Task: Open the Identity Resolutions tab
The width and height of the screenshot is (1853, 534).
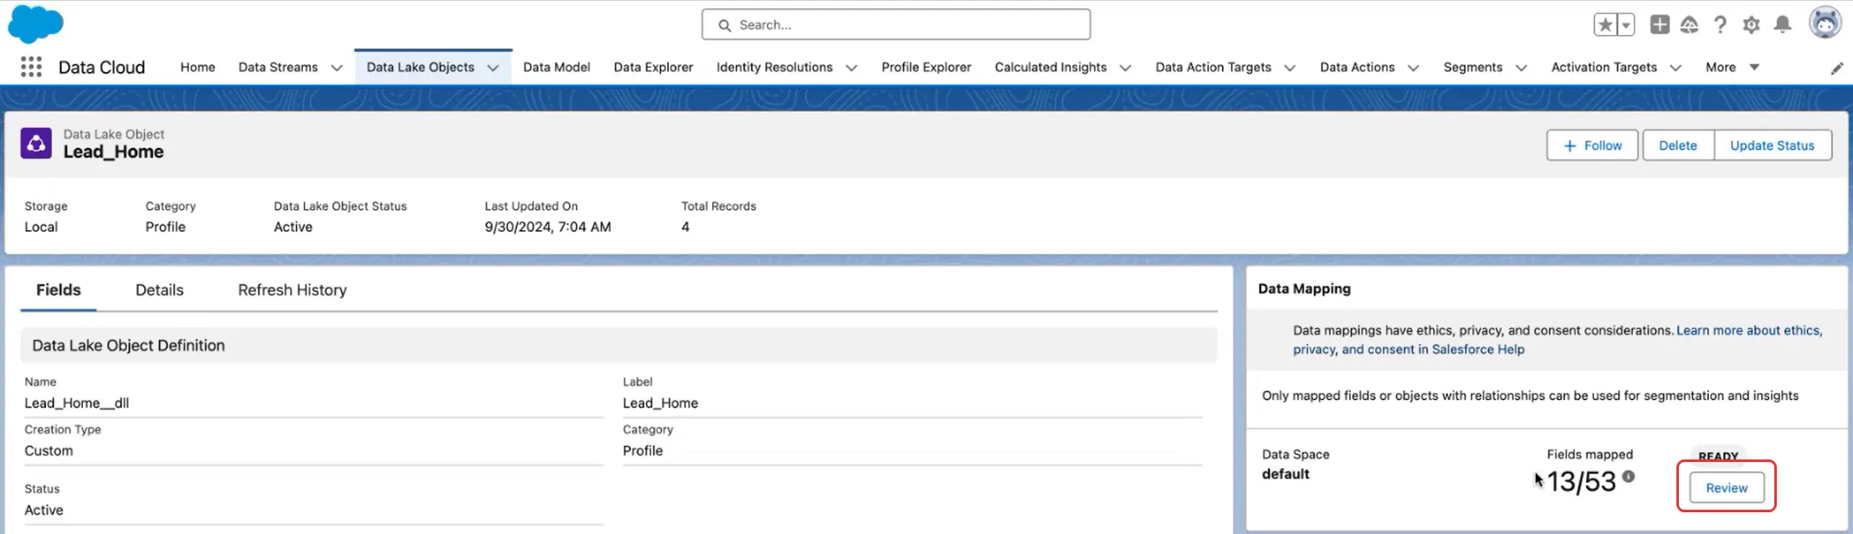Action: coord(774,67)
